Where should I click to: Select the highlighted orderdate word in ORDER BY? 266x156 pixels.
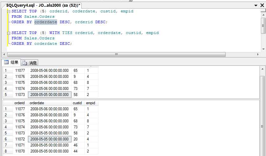pyautogui.click(x=46, y=22)
